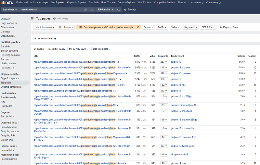Click the rozetka.com.ua/ URL input field
The image size is (260, 165).
pos(51,10)
